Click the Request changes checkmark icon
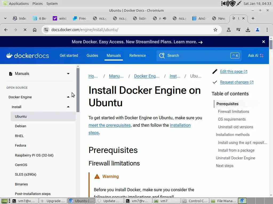The width and height of the screenshot is (273, 204). (x=215, y=82)
